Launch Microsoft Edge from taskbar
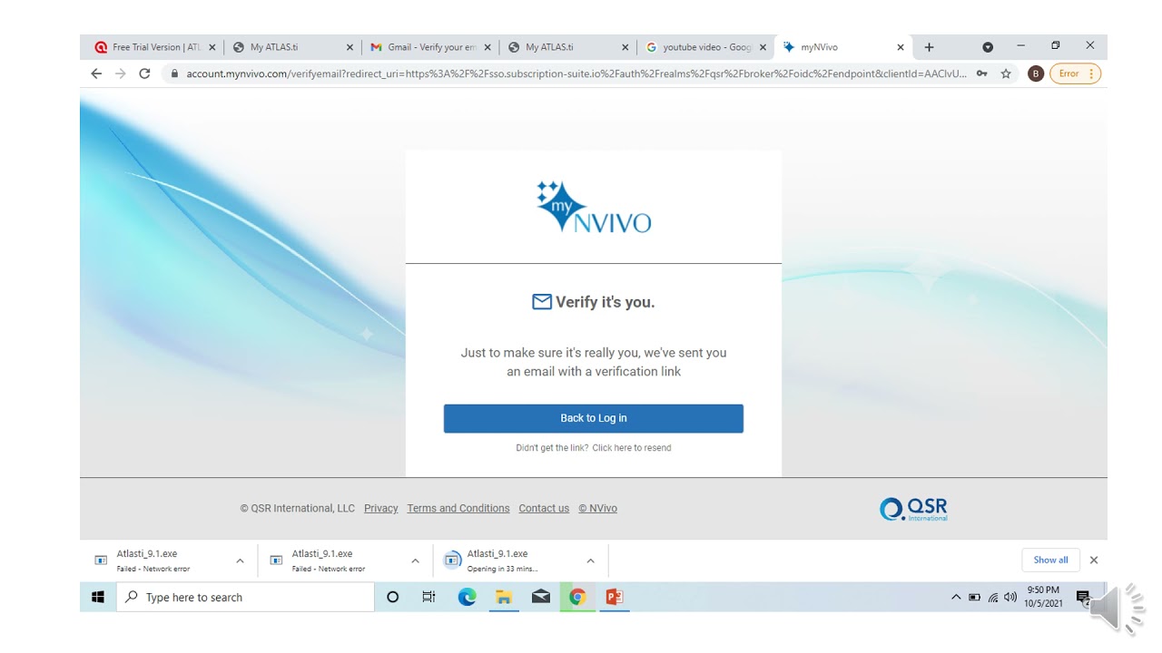The image size is (1162, 653). [x=467, y=597]
